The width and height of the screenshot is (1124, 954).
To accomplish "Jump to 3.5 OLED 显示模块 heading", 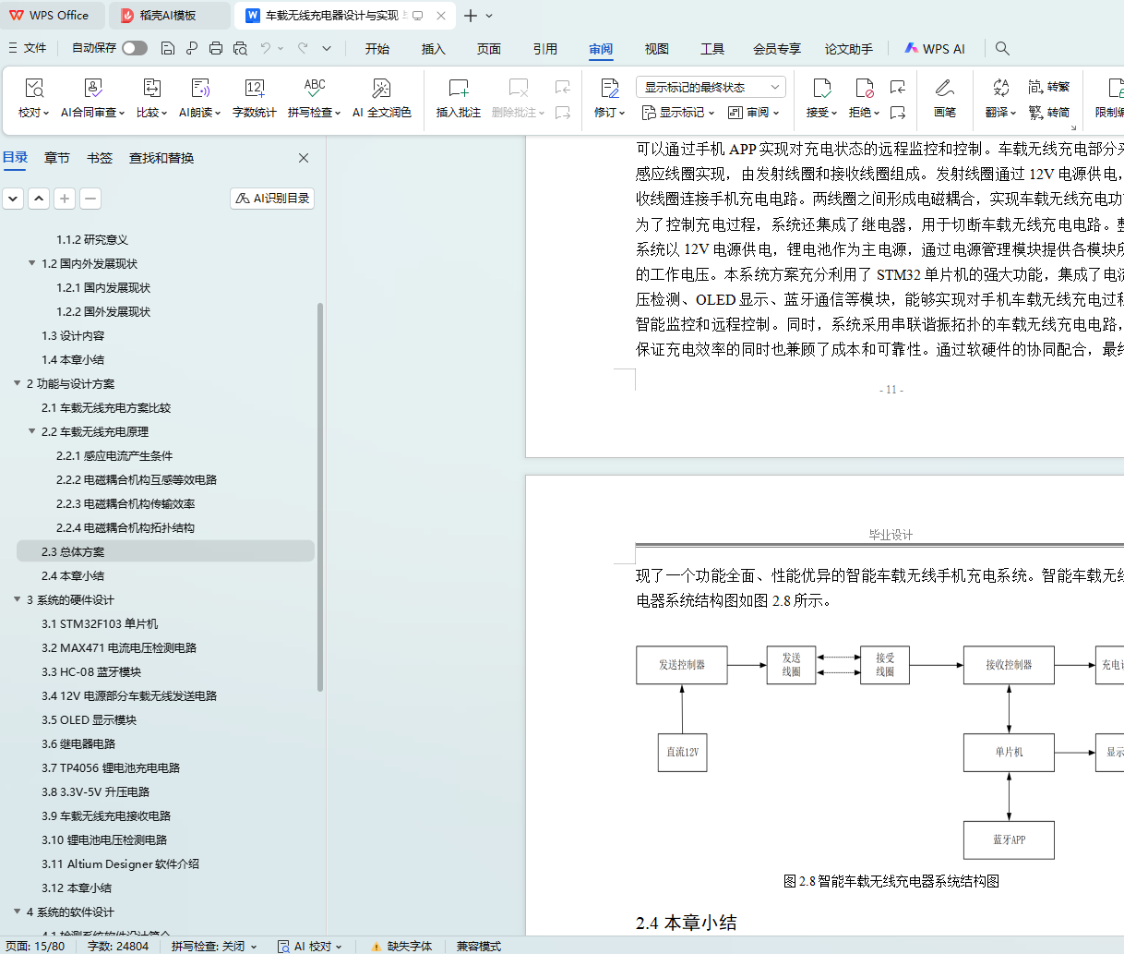I will 89,719.
